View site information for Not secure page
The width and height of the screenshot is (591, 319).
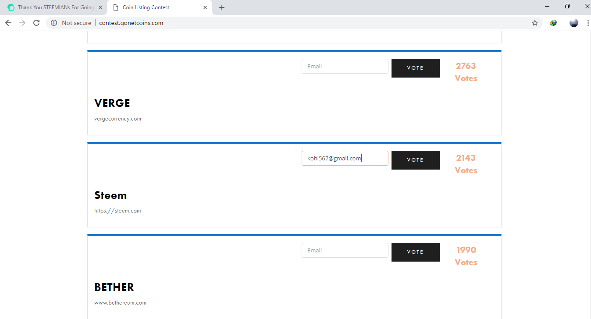(x=54, y=23)
